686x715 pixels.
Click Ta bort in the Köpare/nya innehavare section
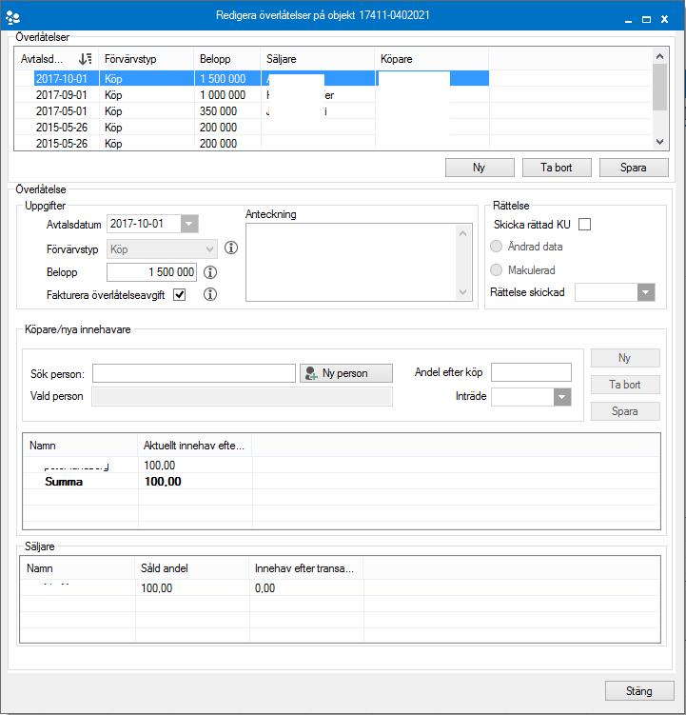pos(625,385)
